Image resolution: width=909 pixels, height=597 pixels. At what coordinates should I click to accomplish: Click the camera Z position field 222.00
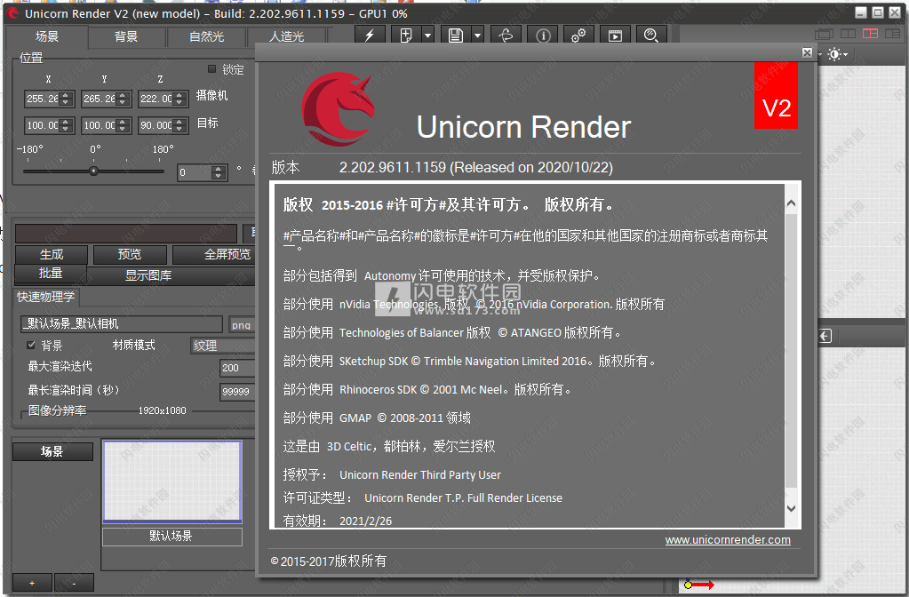point(155,99)
